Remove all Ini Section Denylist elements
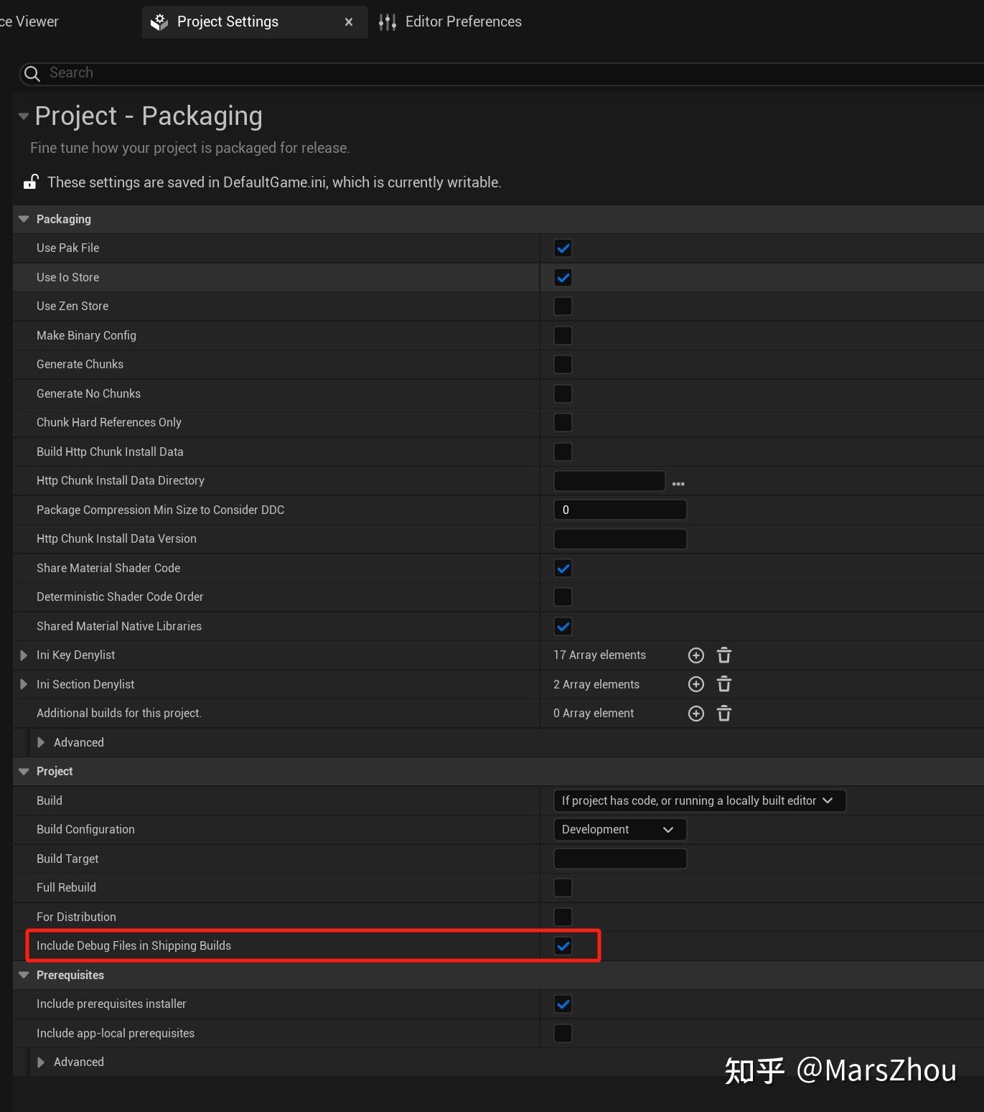 [x=724, y=684]
